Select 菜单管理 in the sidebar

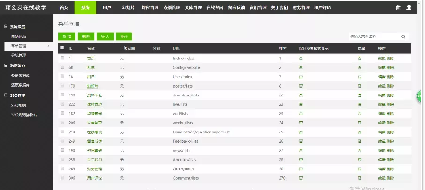pos(29,46)
